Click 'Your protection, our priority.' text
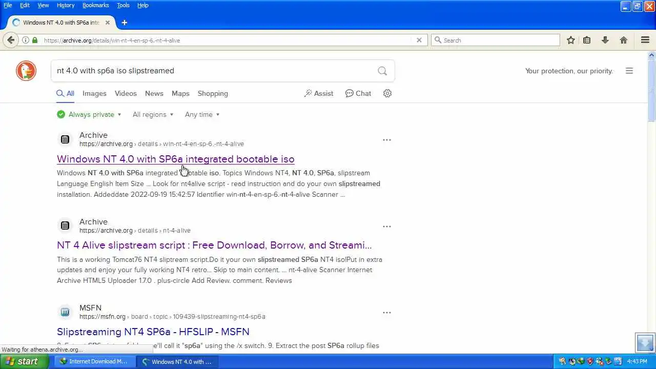Viewport: 656px width, 369px height. click(569, 71)
